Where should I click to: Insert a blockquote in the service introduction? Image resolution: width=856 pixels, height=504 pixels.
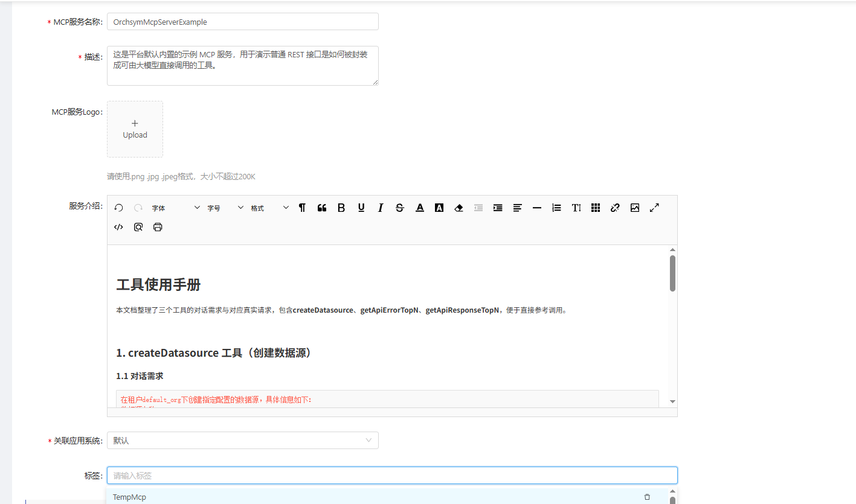321,207
